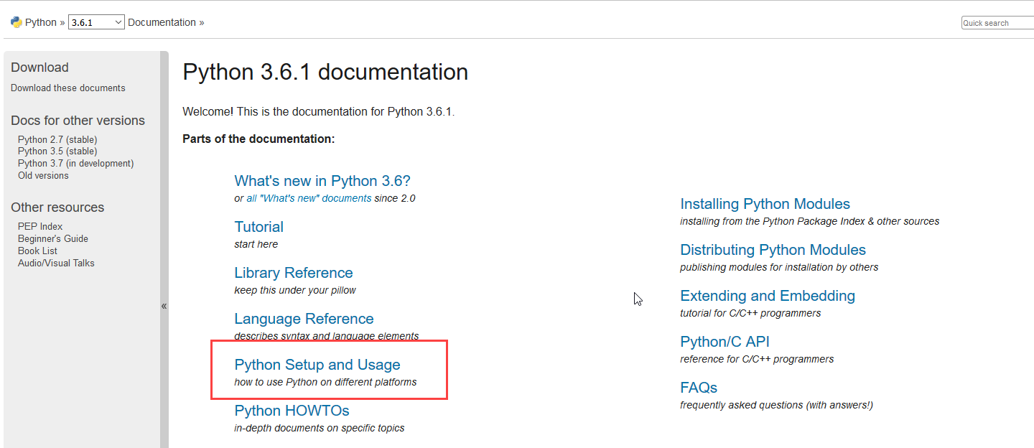1034x448 pixels.
Task: Visit the Beginner's Guide link
Action: tap(53, 238)
